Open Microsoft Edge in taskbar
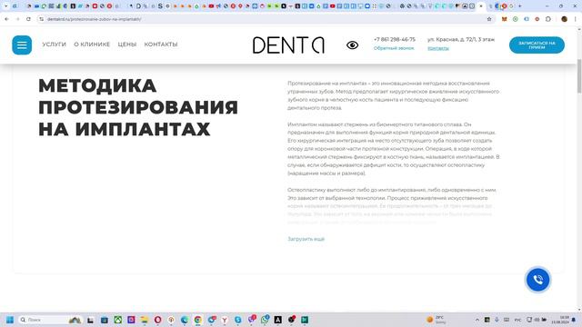 coord(185,320)
